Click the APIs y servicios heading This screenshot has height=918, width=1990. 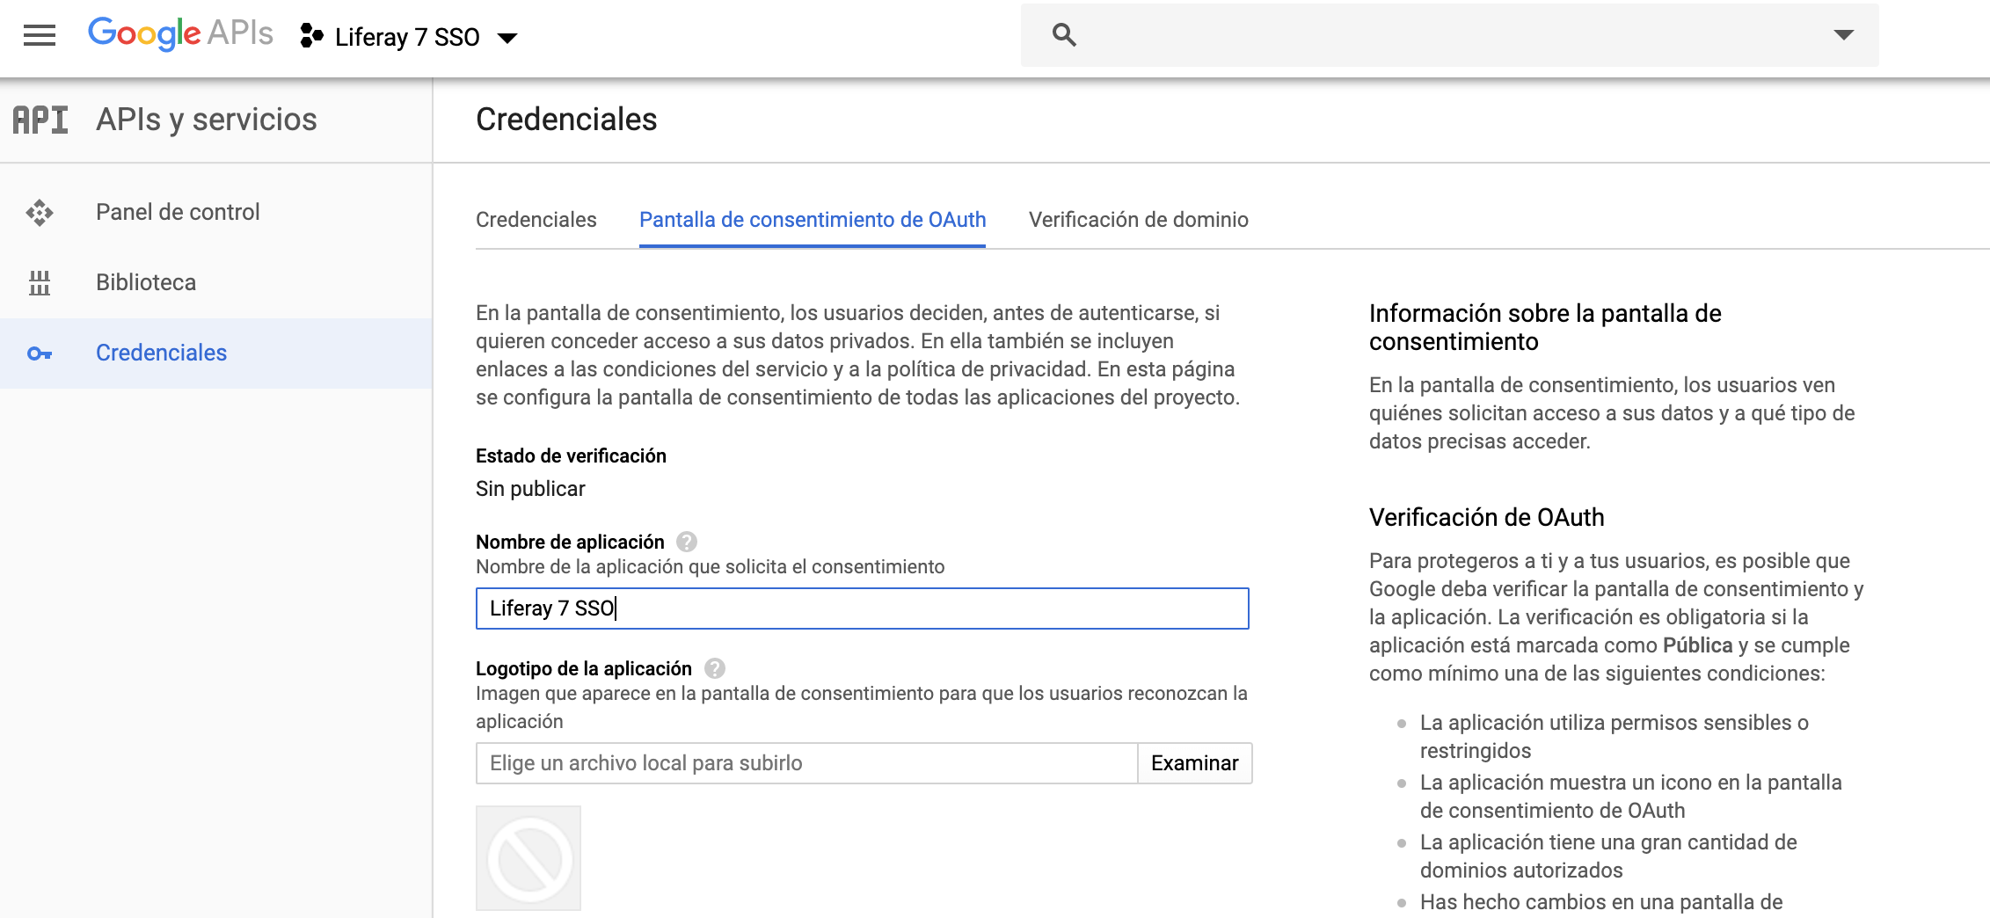pyautogui.click(x=207, y=120)
